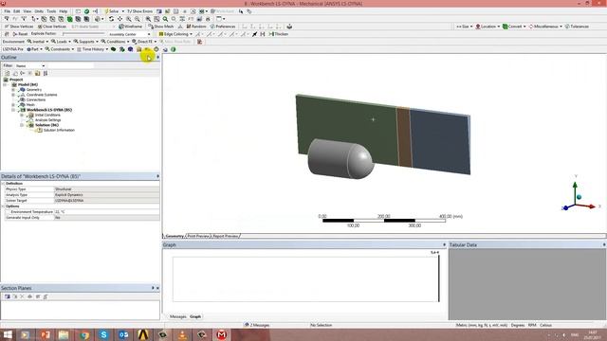Click the Generate Input Only value

[107, 218]
